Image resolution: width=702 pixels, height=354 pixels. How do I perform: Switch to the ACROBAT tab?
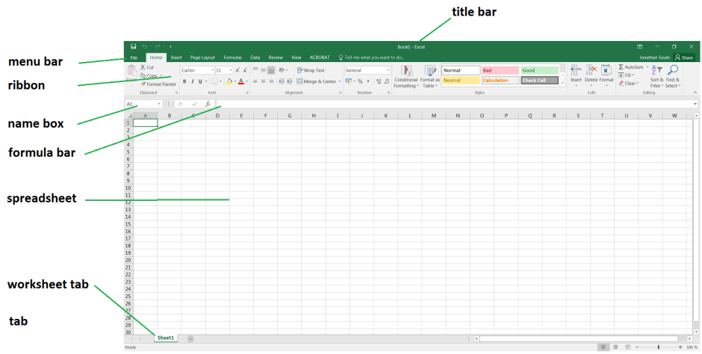tap(320, 58)
